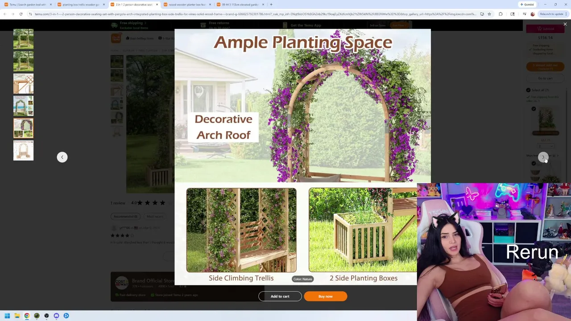571x321 pixels.
Task: Click the browser back arrow
Action: pos(5,14)
